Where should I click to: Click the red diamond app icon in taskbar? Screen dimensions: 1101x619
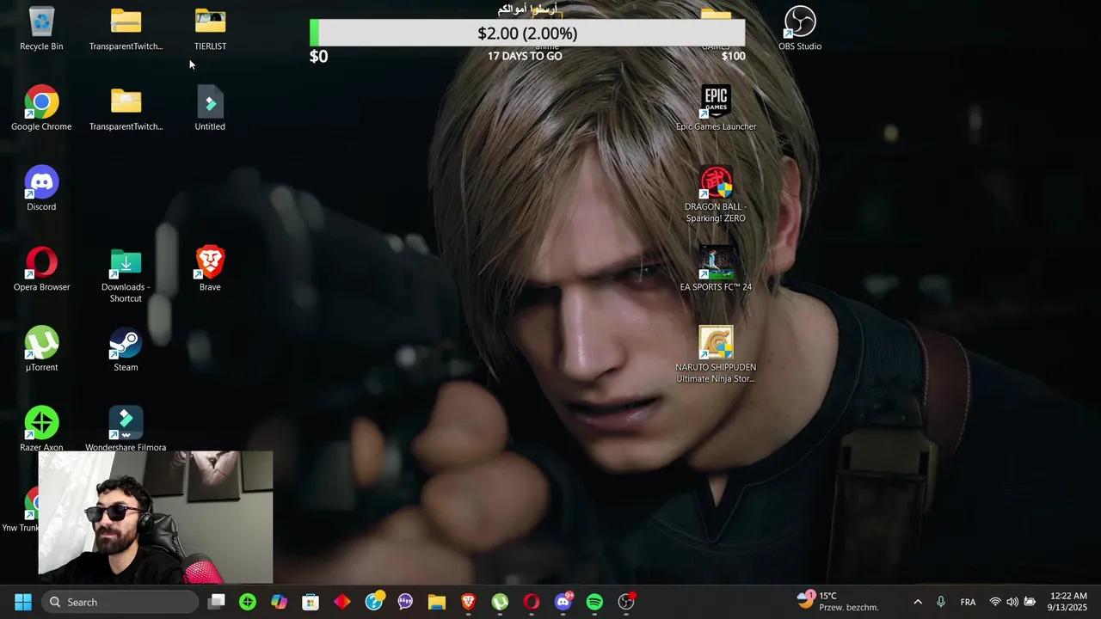click(342, 602)
